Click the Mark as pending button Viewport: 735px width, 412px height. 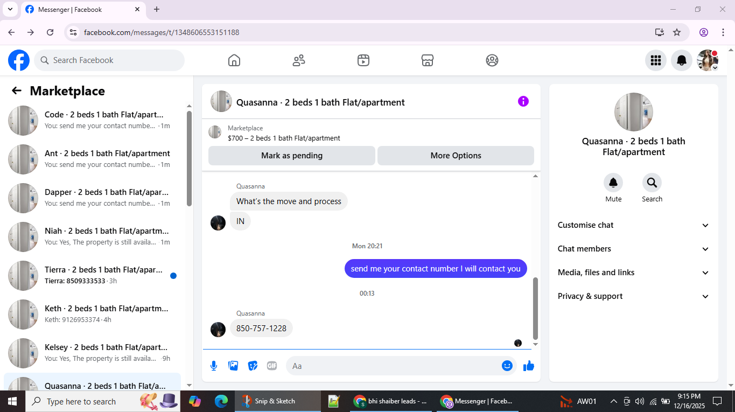[x=292, y=156]
